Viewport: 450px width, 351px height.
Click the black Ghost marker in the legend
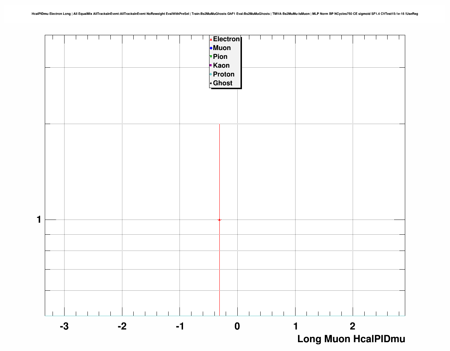click(211, 83)
